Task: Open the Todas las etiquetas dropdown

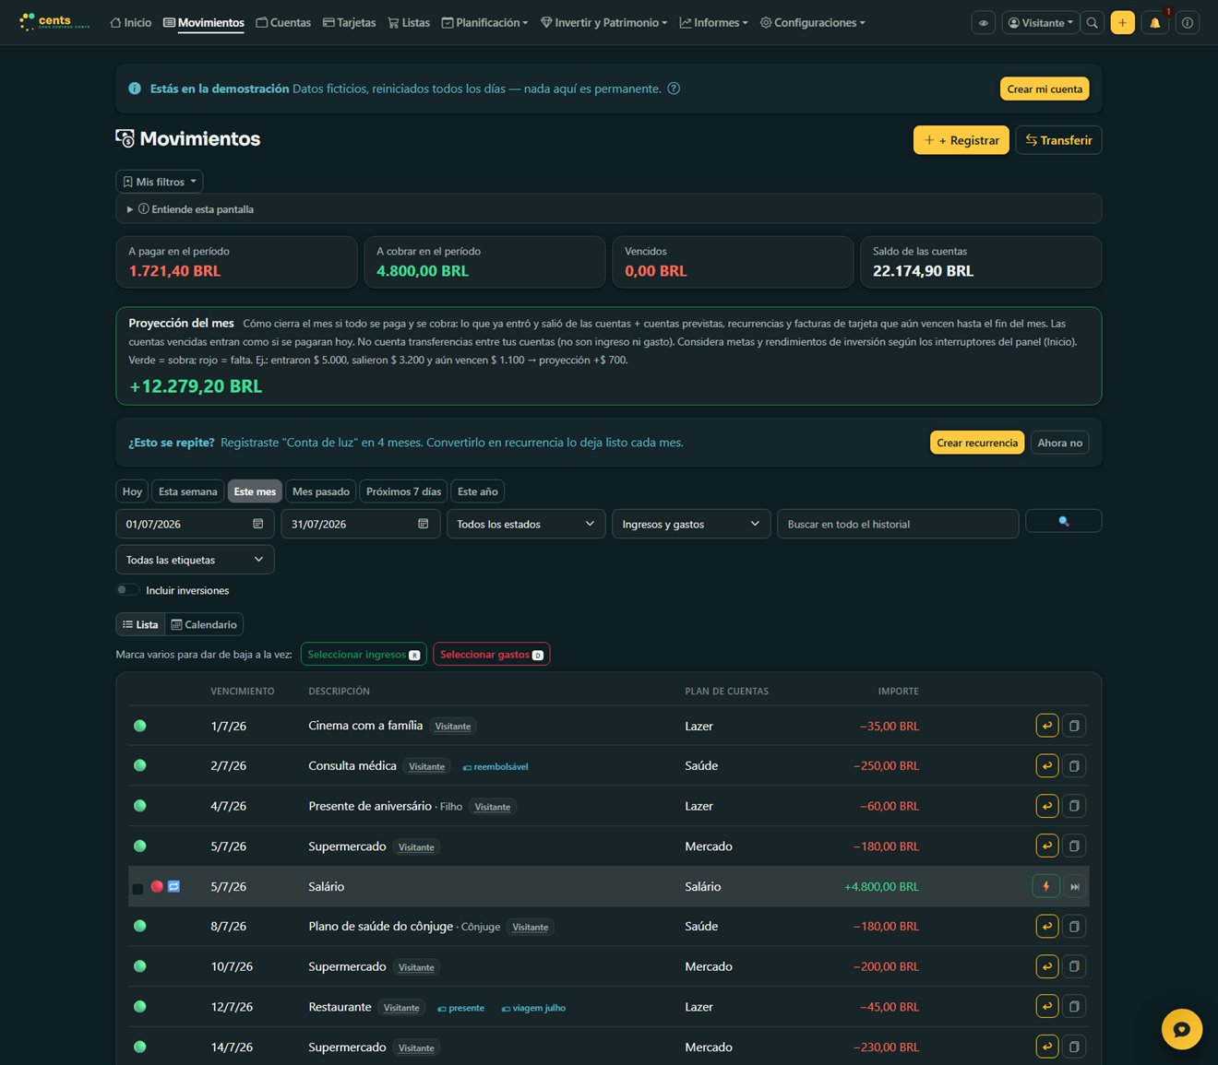Action: click(195, 560)
